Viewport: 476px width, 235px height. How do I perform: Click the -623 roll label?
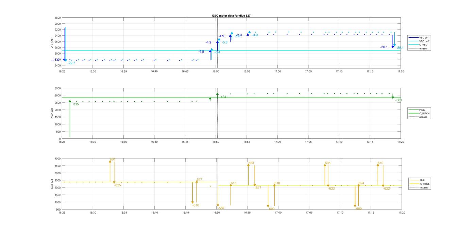pos(331,188)
